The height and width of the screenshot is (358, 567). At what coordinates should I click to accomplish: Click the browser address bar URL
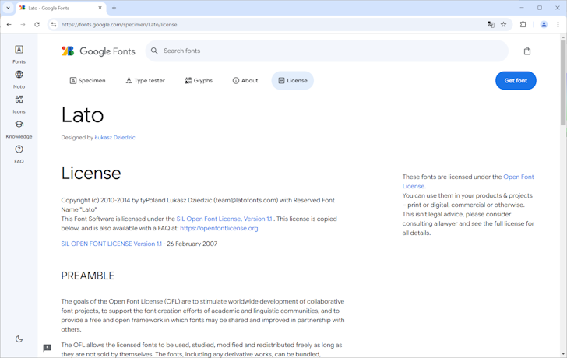119,25
